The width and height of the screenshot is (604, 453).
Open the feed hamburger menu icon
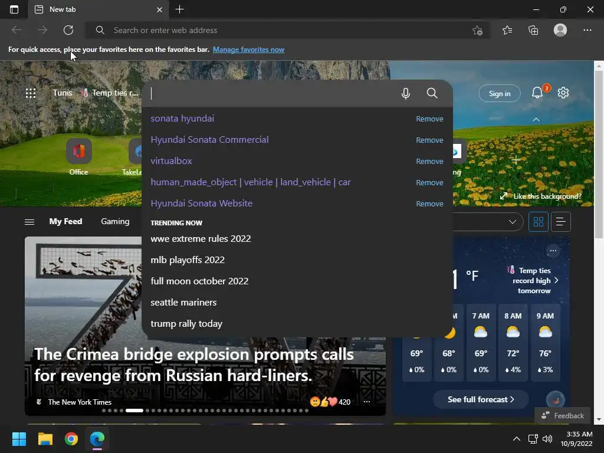coord(29,222)
